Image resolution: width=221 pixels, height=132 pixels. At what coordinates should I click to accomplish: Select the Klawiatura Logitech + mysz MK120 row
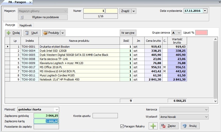point(96,63)
